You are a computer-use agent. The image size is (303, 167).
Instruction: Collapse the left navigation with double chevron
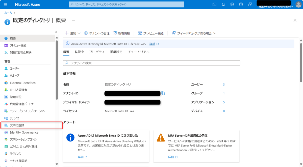(x=56, y=32)
